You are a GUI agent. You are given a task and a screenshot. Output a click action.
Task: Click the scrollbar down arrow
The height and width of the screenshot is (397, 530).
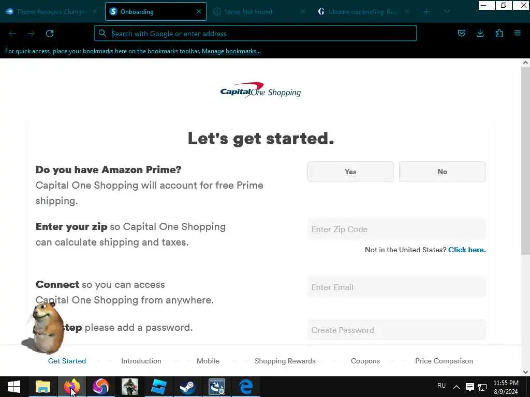pyautogui.click(x=525, y=372)
